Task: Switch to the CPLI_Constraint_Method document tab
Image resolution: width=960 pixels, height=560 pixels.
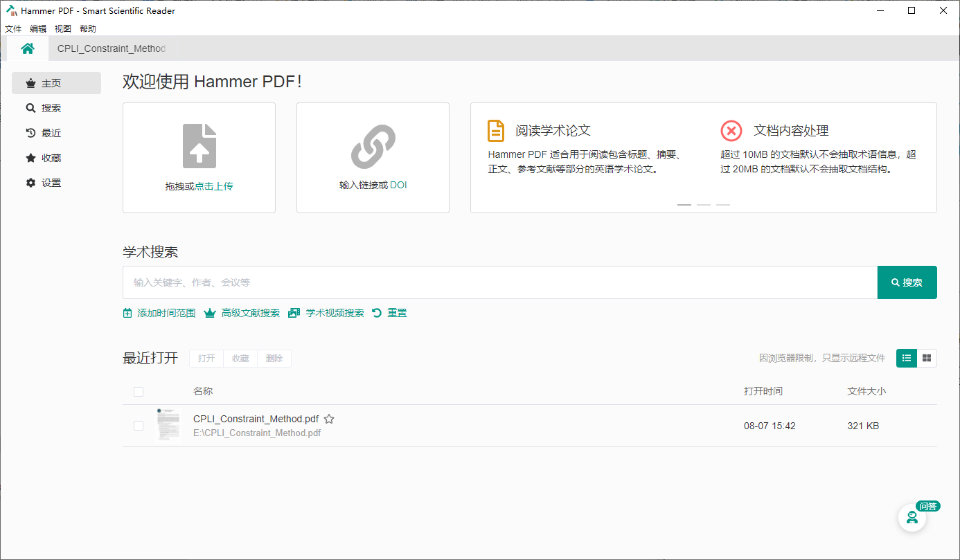Action: tap(112, 48)
